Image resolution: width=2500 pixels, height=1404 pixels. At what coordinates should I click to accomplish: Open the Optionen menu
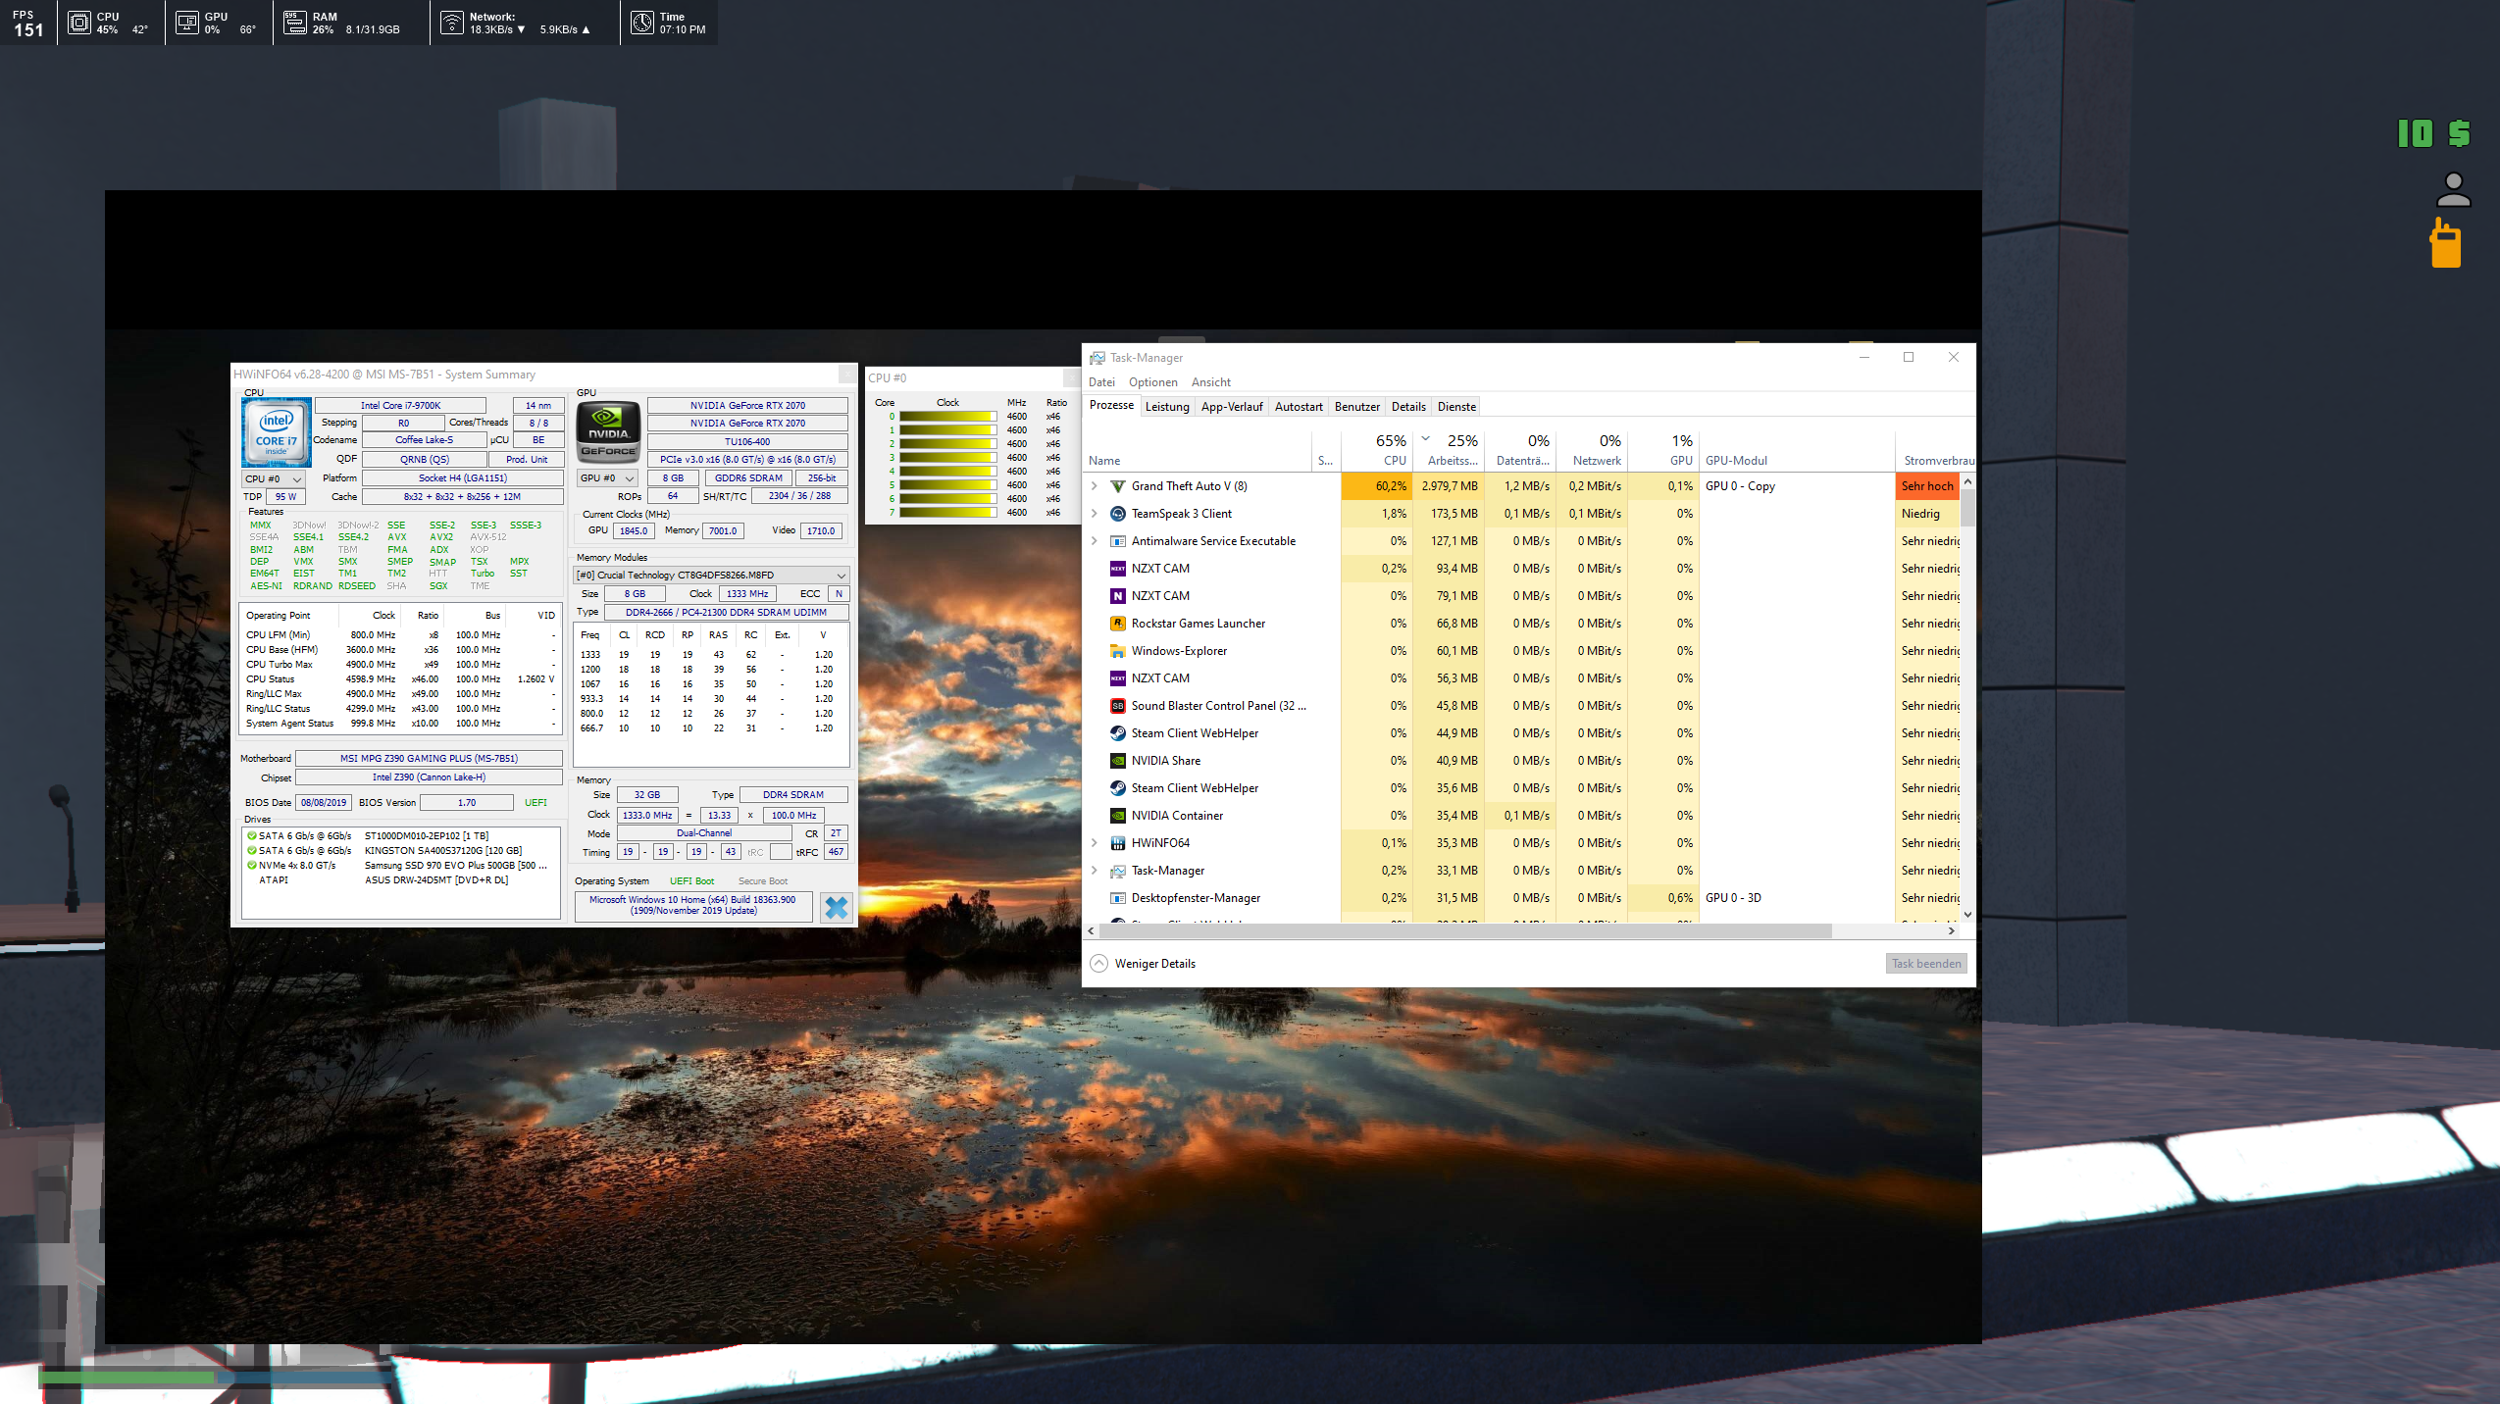(1152, 382)
